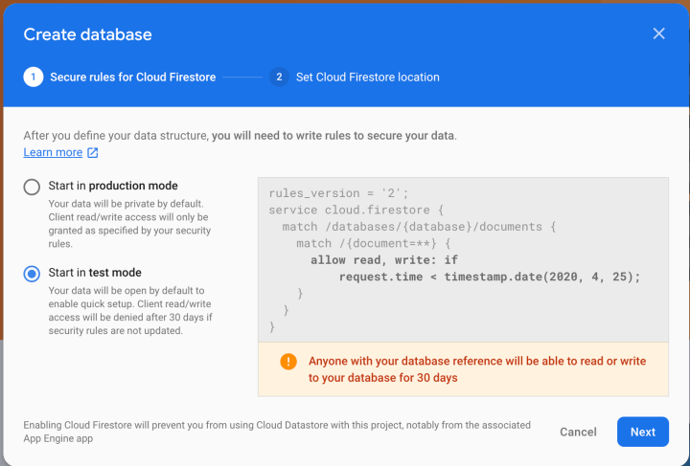Screen dimensions: 690x466
Task: Click the orange warning exclamation icon
Action: 288,362
